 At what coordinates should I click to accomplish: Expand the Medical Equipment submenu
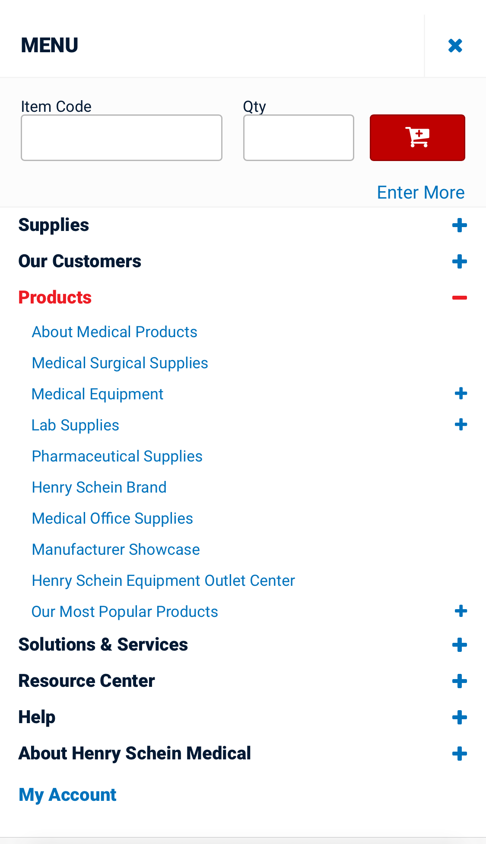tap(461, 394)
